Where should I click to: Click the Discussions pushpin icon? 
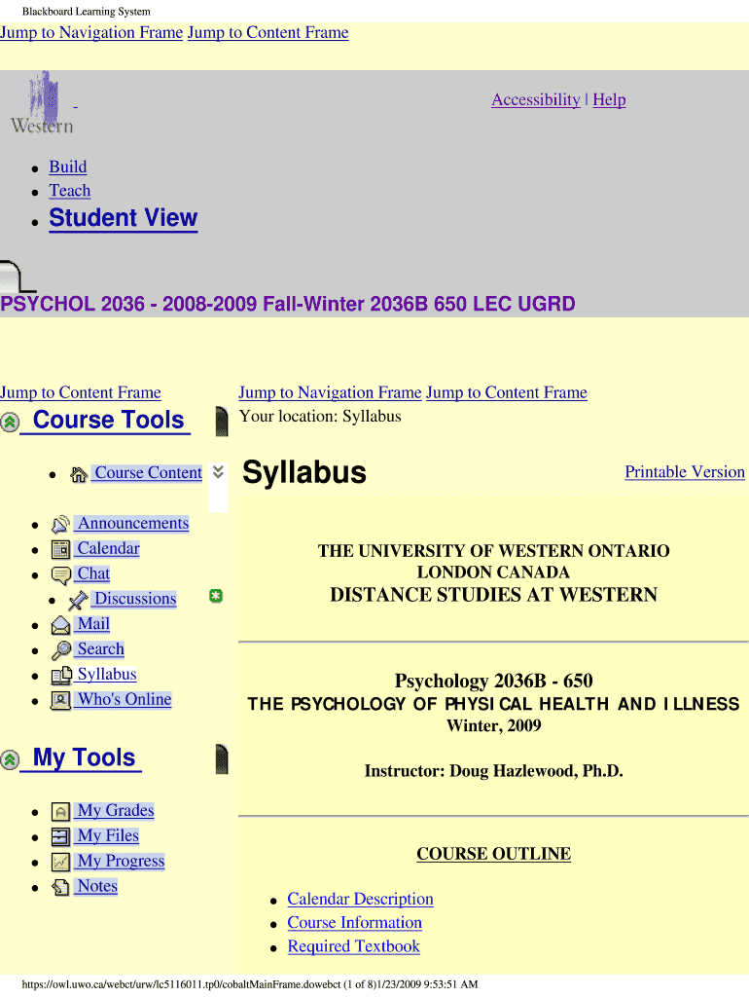pyautogui.click(x=78, y=600)
